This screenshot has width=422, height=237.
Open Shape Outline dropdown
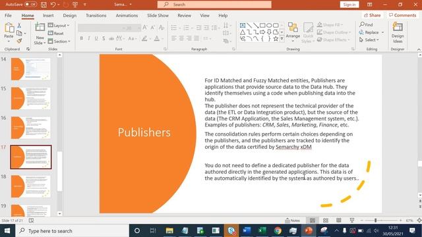pyautogui.click(x=334, y=32)
